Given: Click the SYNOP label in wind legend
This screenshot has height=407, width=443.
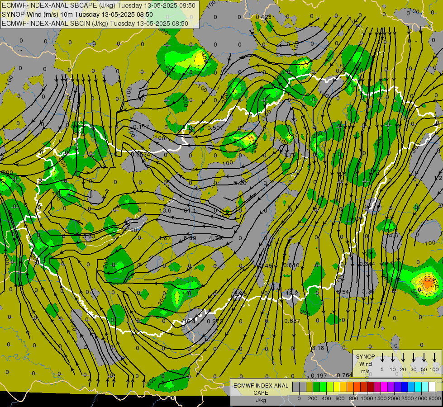Looking at the screenshot, I should point(365,357).
